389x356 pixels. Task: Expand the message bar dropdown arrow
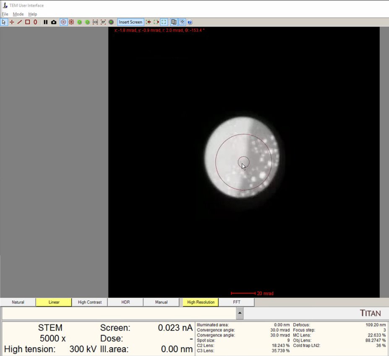click(239, 312)
